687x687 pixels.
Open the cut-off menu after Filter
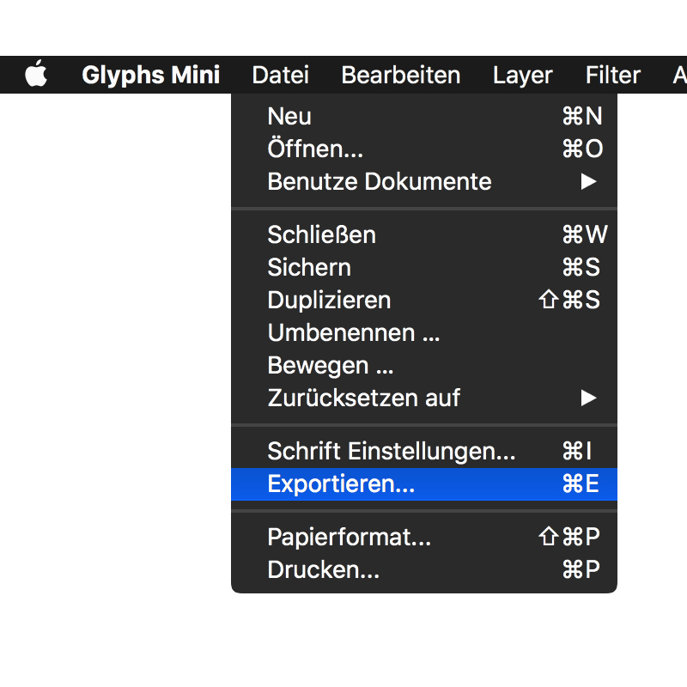tap(678, 76)
